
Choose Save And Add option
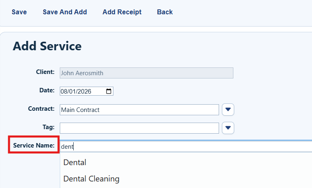[x=65, y=12]
